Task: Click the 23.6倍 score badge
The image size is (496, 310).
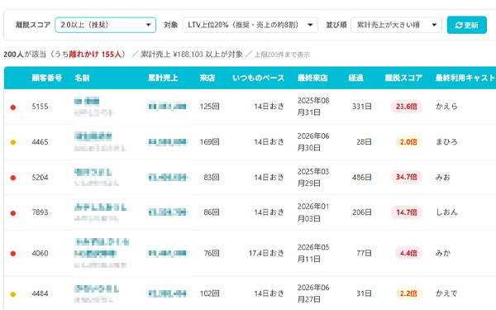Action: click(407, 107)
